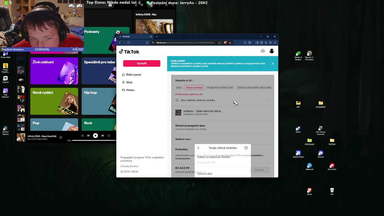
Task: Click the Spotify playback progress bar
Action: click(x=94, y=140)
